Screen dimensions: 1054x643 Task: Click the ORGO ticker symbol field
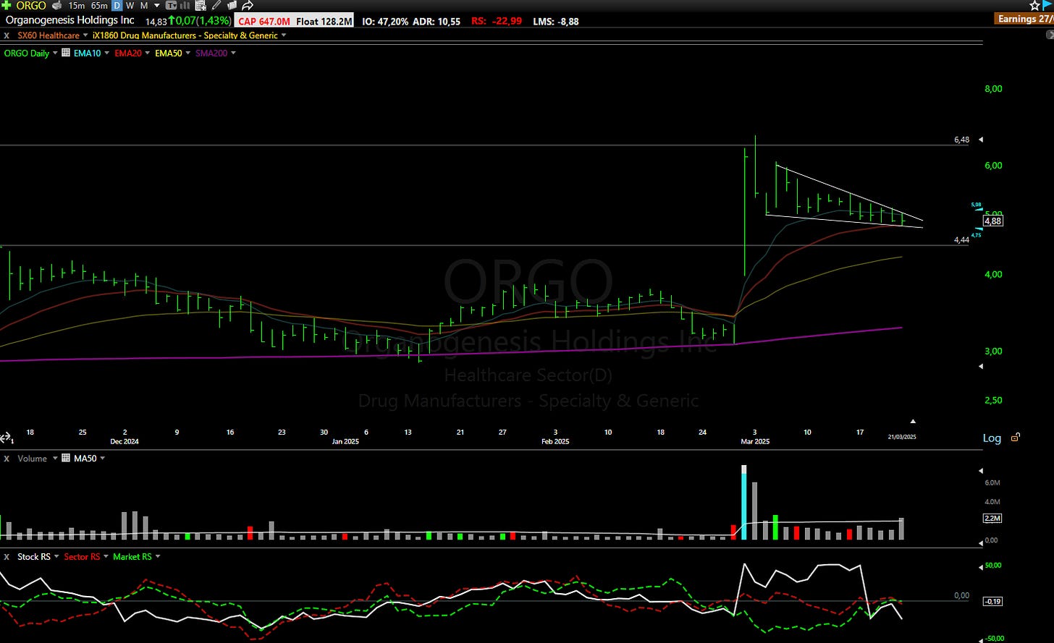[31, 6]
